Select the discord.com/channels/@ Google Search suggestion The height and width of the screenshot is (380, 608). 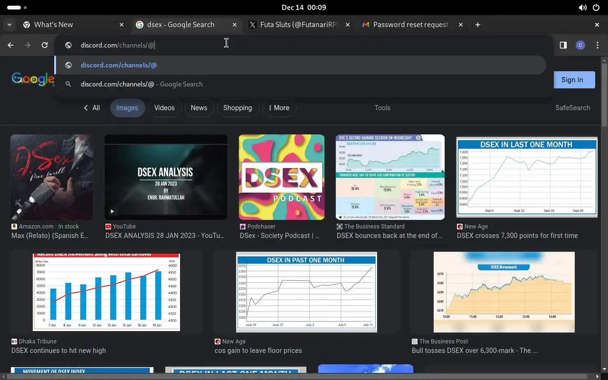pyautogui.click(x=300, y=84)
